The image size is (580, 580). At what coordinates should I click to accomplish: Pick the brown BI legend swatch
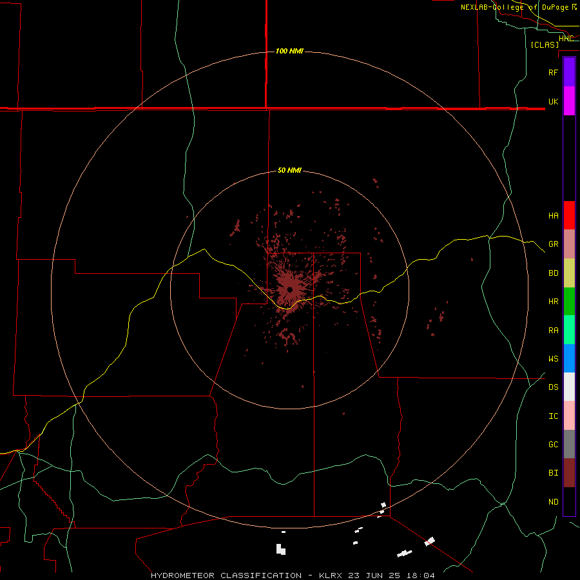(569, 473)
